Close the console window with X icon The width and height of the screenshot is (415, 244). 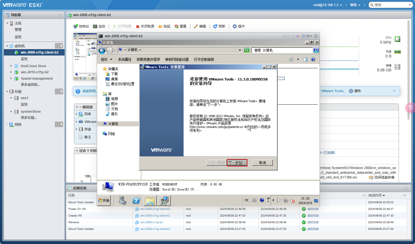(x=316, y=36)
